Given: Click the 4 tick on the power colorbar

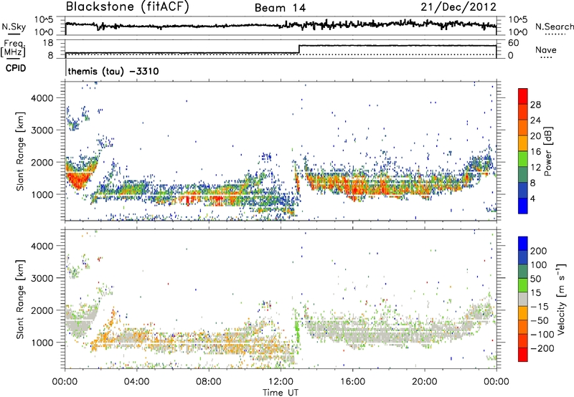Looking at the screenshot, I should click(x=533, y=198).
